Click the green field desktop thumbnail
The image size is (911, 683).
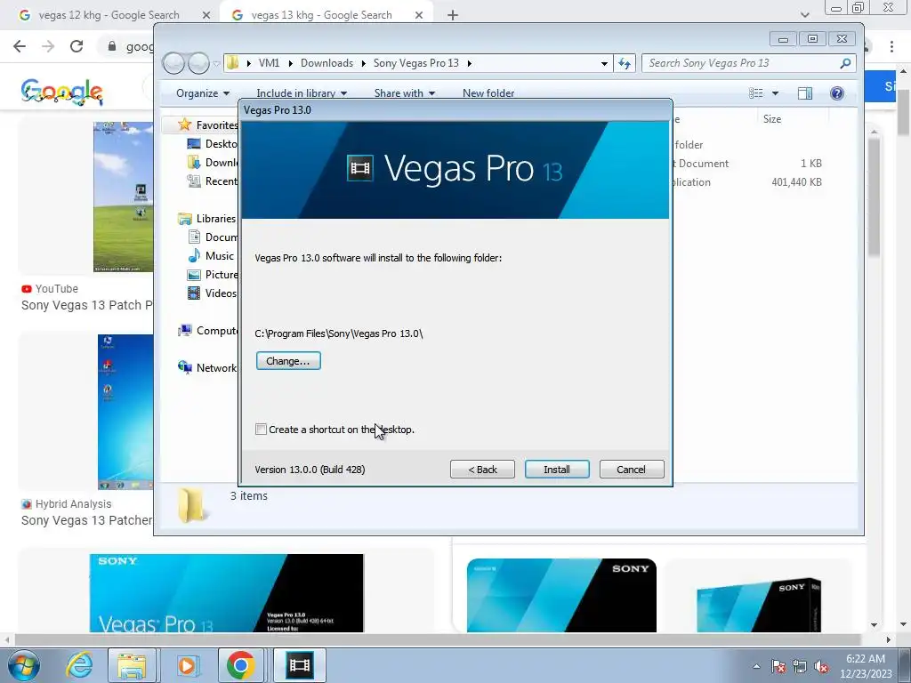click(123, 197)
